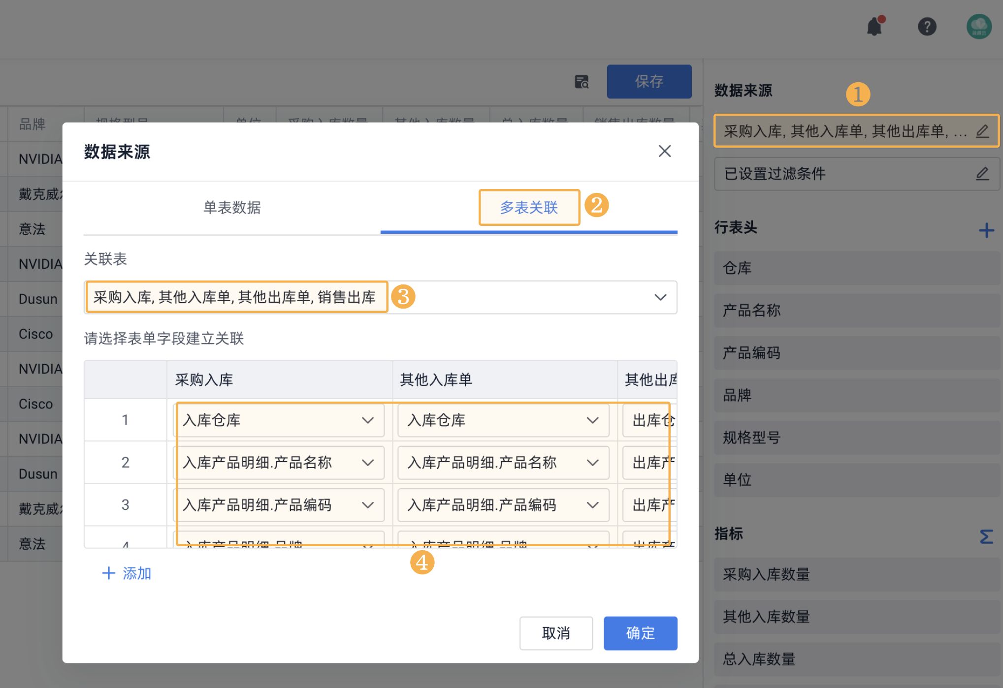Viewport: 1003px width, 688px height.
Task: Add a row header with plus icon
Action: 986,230
